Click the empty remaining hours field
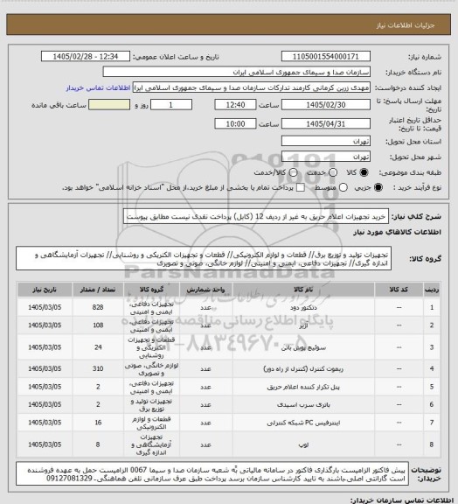Screen dimensions: 458x504 point(109,105)
